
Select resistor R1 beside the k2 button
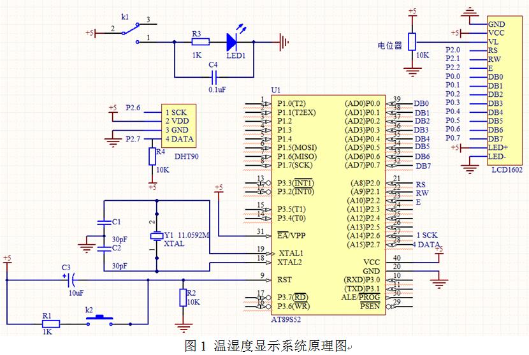coord(50,324)
